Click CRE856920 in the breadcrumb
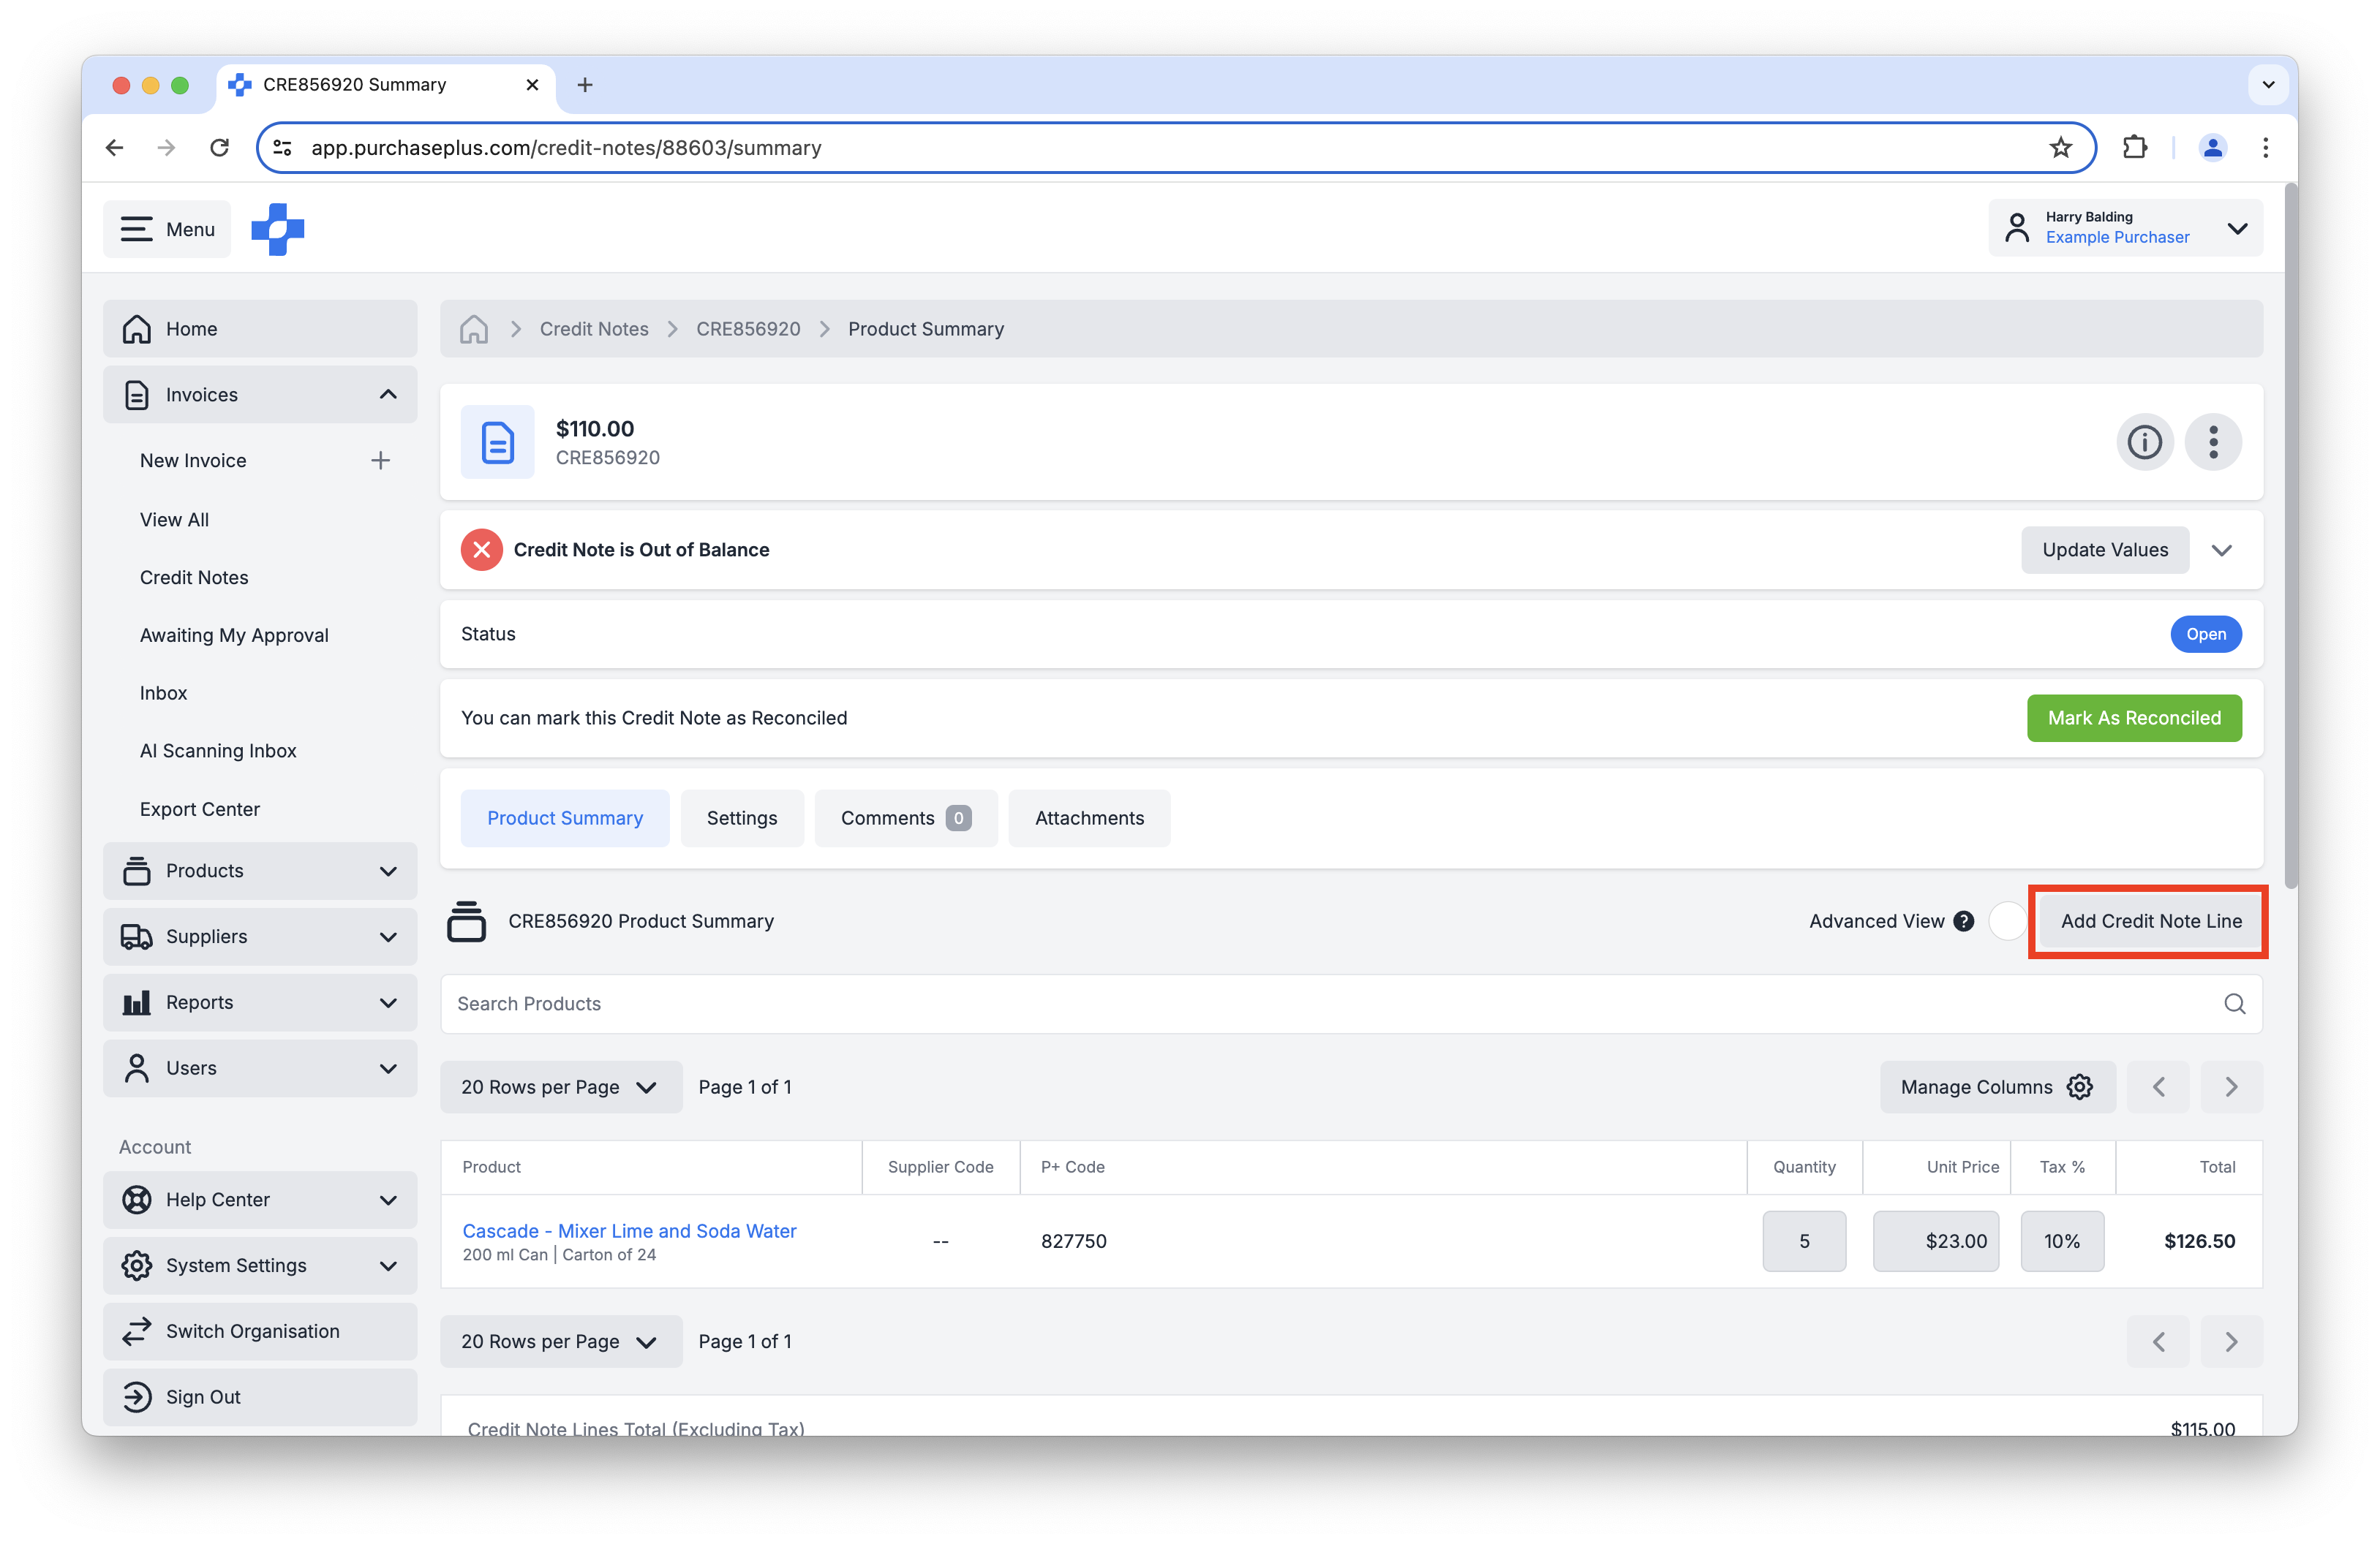Viewport: 2380px width, 1544px height. tap(748, 329)
